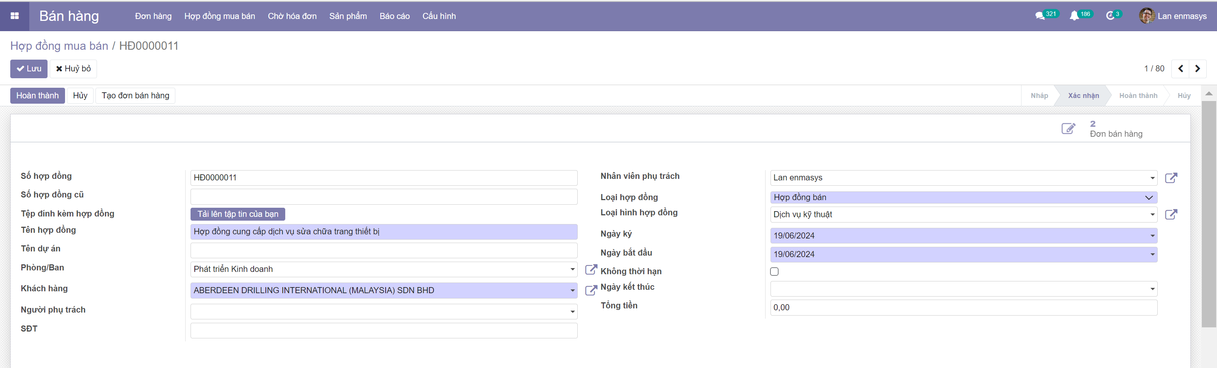
Task: Open the activities clock icon
Action: coord(1110,16)
